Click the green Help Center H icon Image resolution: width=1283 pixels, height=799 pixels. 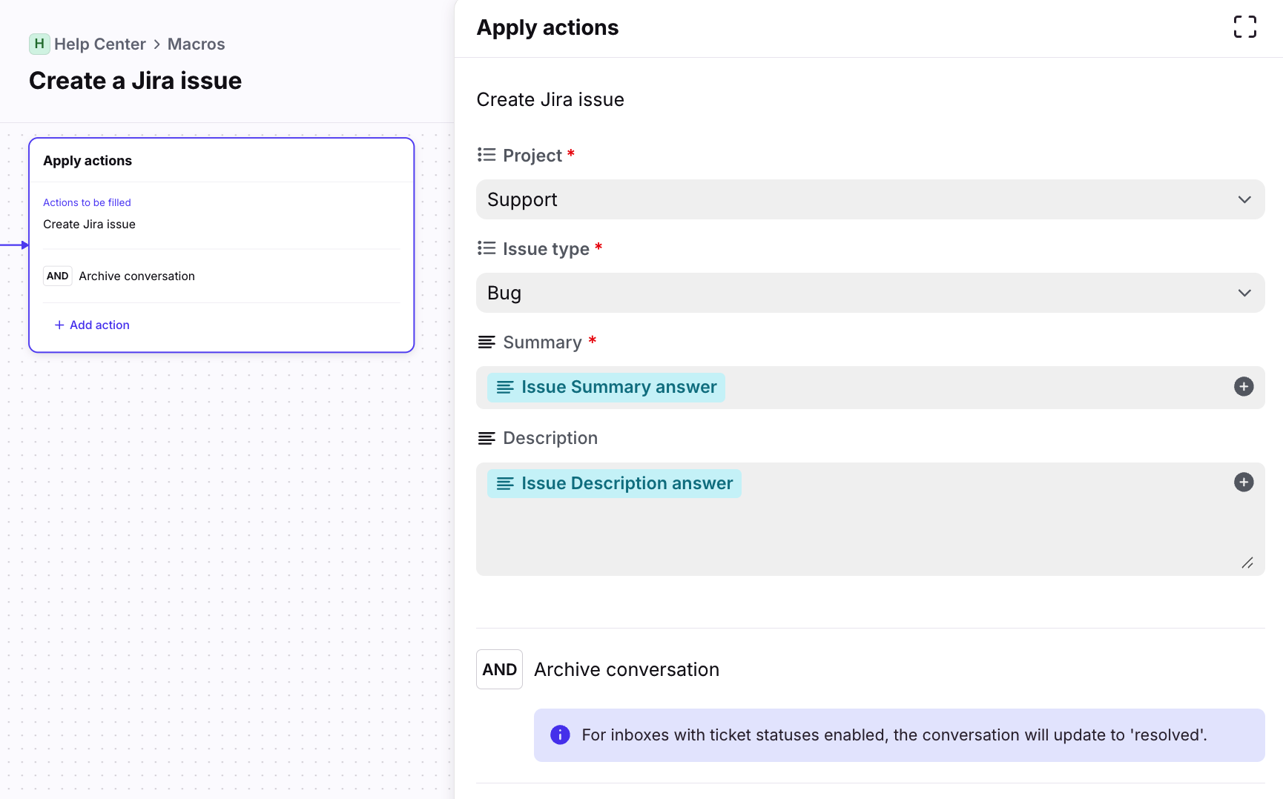coord(39,44)
